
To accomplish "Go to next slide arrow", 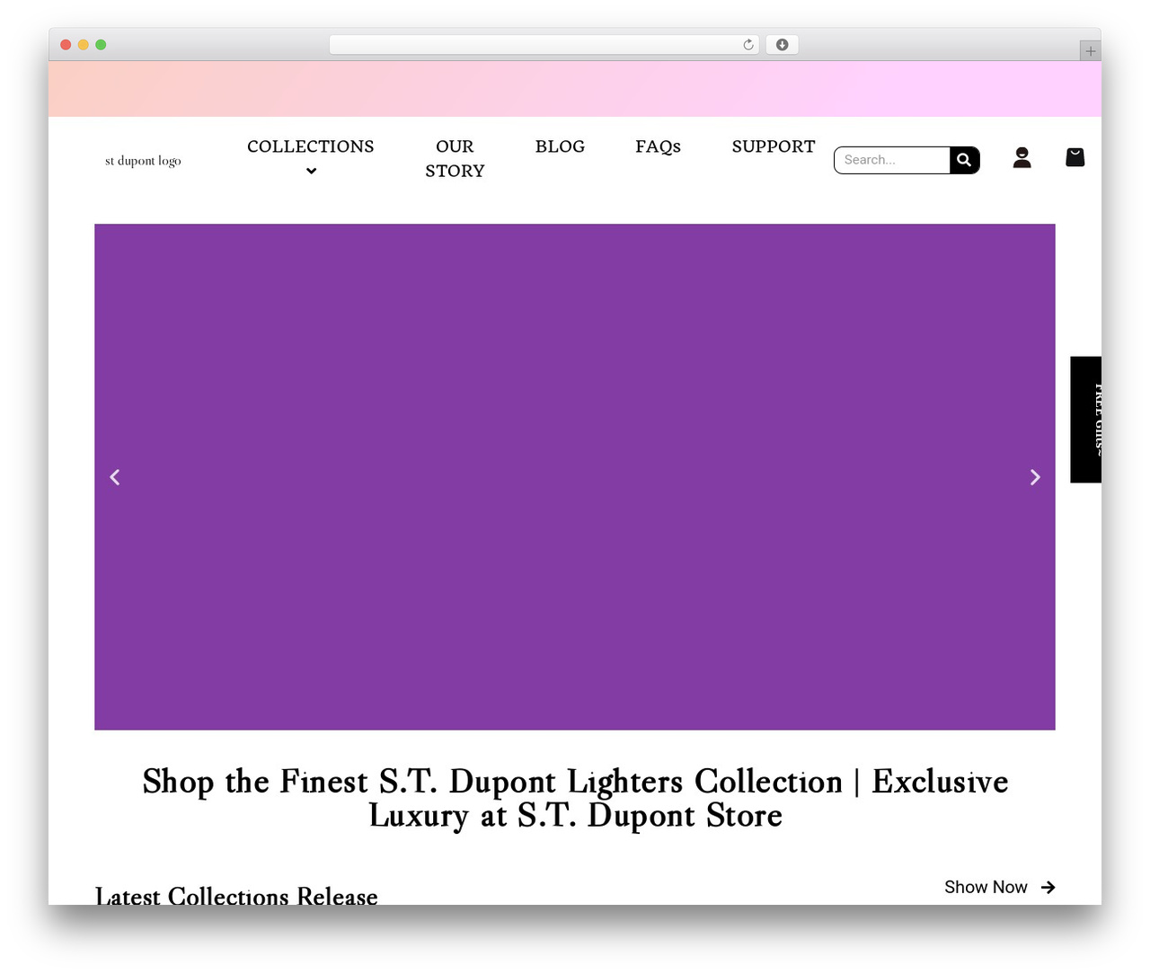I will (1035, 477).
